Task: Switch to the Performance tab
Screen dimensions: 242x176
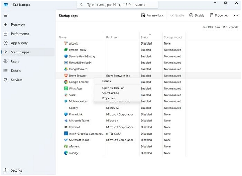Action: tap(20, 34)
